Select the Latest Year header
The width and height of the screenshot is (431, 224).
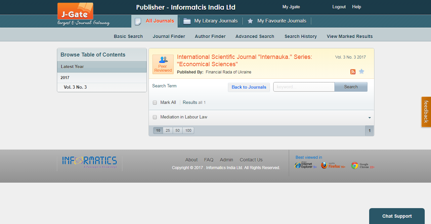[x=102, y=67]
